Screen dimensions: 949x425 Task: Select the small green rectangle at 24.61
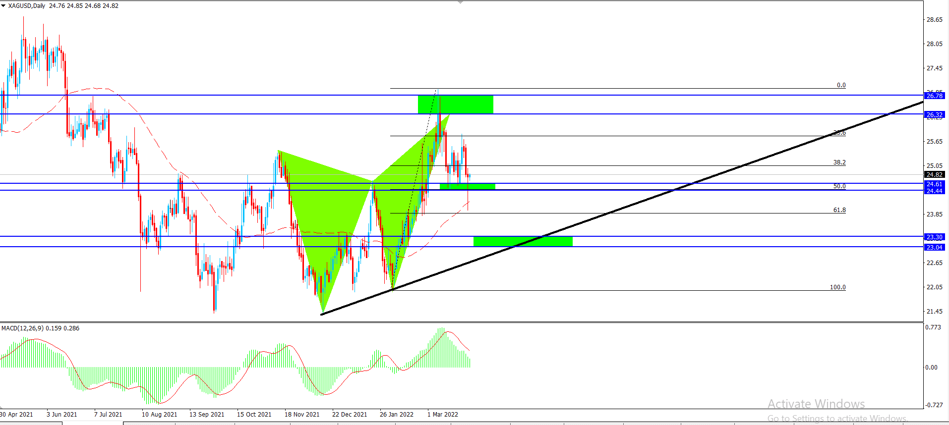(x=468, y=186)
